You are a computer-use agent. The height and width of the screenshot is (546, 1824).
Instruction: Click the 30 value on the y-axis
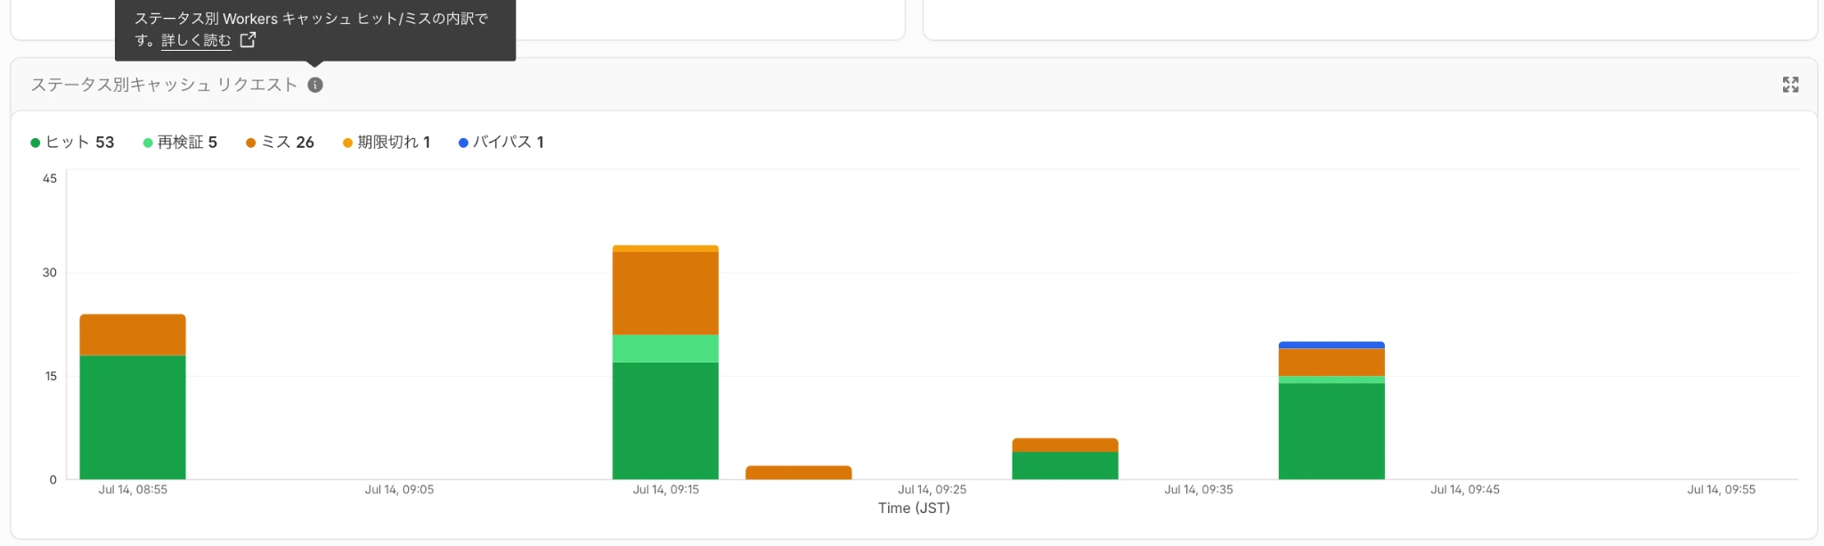pos(50,273)
